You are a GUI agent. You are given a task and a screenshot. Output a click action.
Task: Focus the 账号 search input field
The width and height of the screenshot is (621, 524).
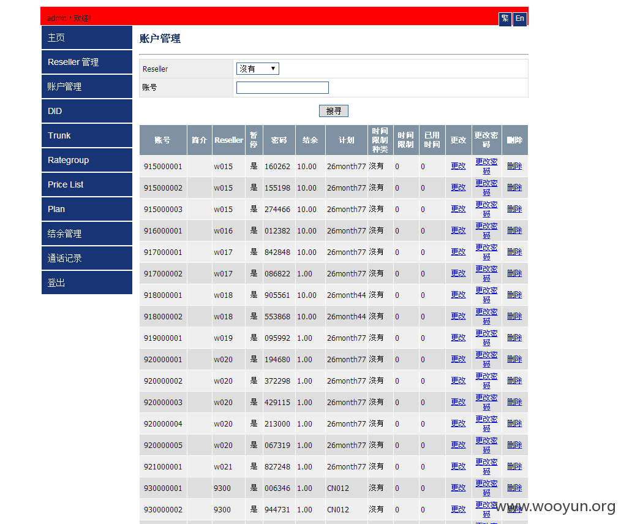click(x=282, y=88)
